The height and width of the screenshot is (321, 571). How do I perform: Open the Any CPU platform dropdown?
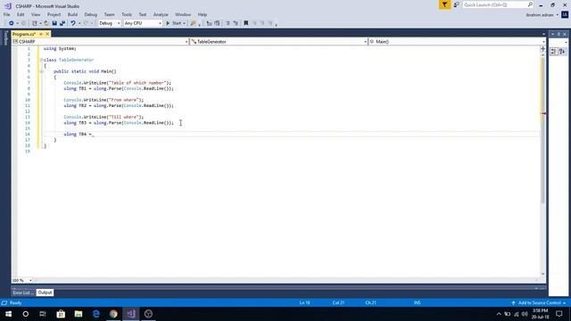click(x=143, y=23)
